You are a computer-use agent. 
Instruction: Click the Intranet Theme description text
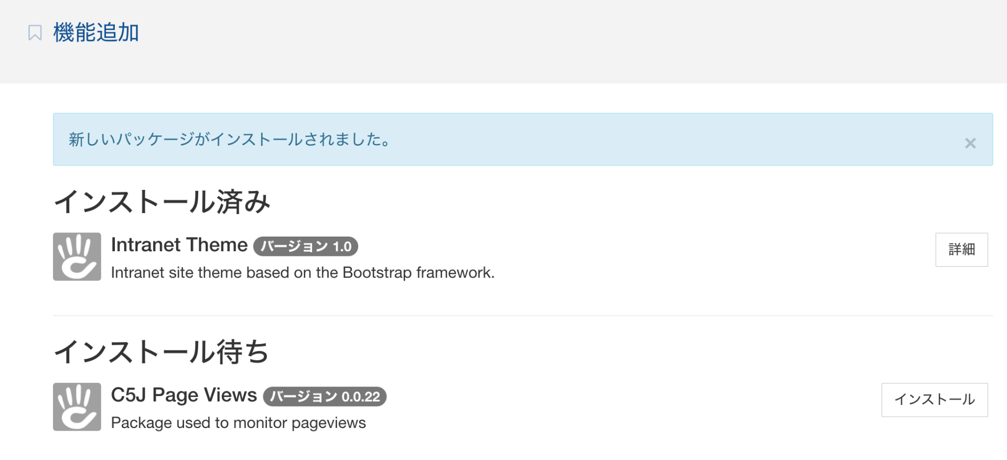302,273
